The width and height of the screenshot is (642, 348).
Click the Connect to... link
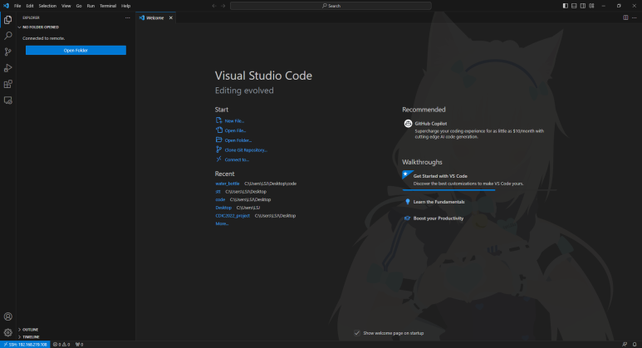click(237, 159)
